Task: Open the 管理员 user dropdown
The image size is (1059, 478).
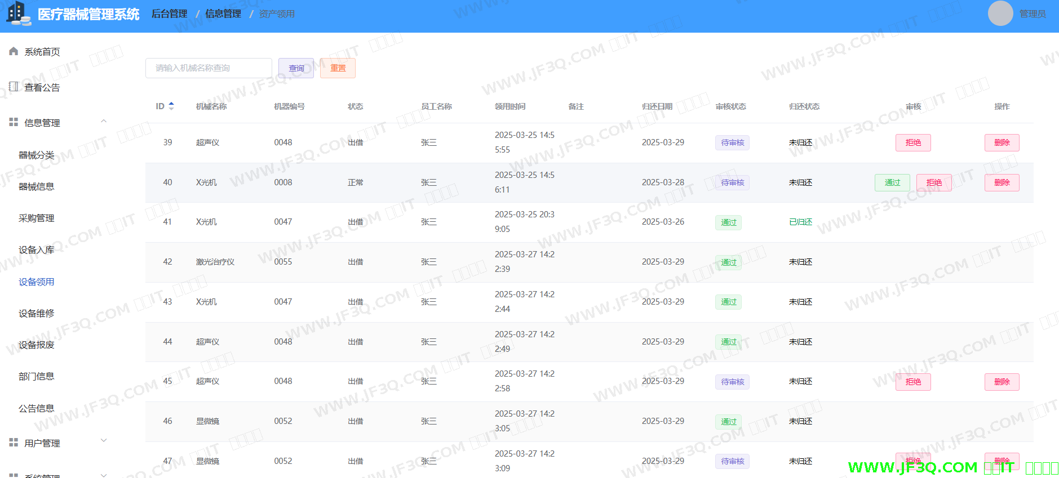Action: click(x=1032, y=14)
